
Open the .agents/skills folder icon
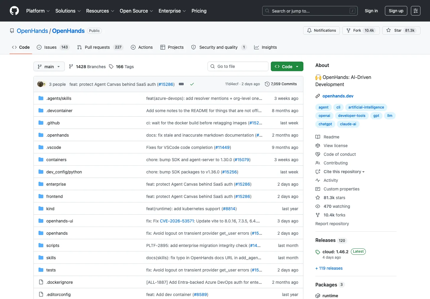(x=41, y=98)
